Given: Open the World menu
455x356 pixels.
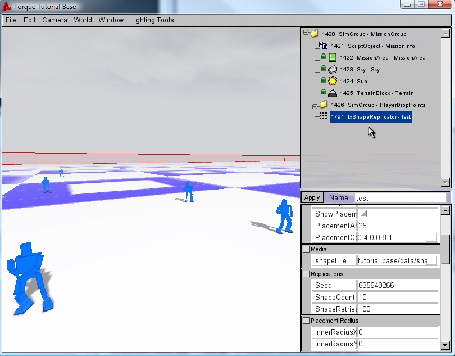Looking at the screenshot, I should [x=83, y=20].
